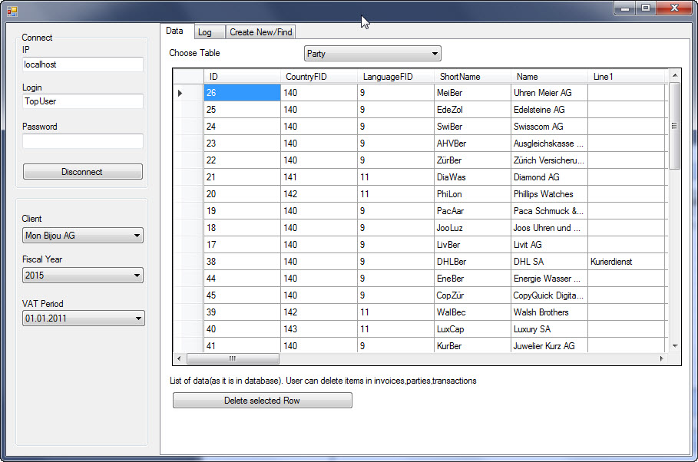Select the row for Diamond AG
Image resolution: width=698 pixels, height=462 pixels.
point(548,177)
